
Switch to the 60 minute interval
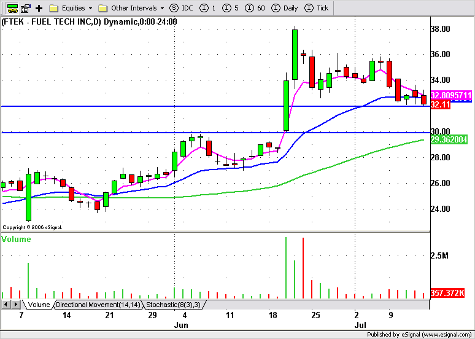(255, 8)
